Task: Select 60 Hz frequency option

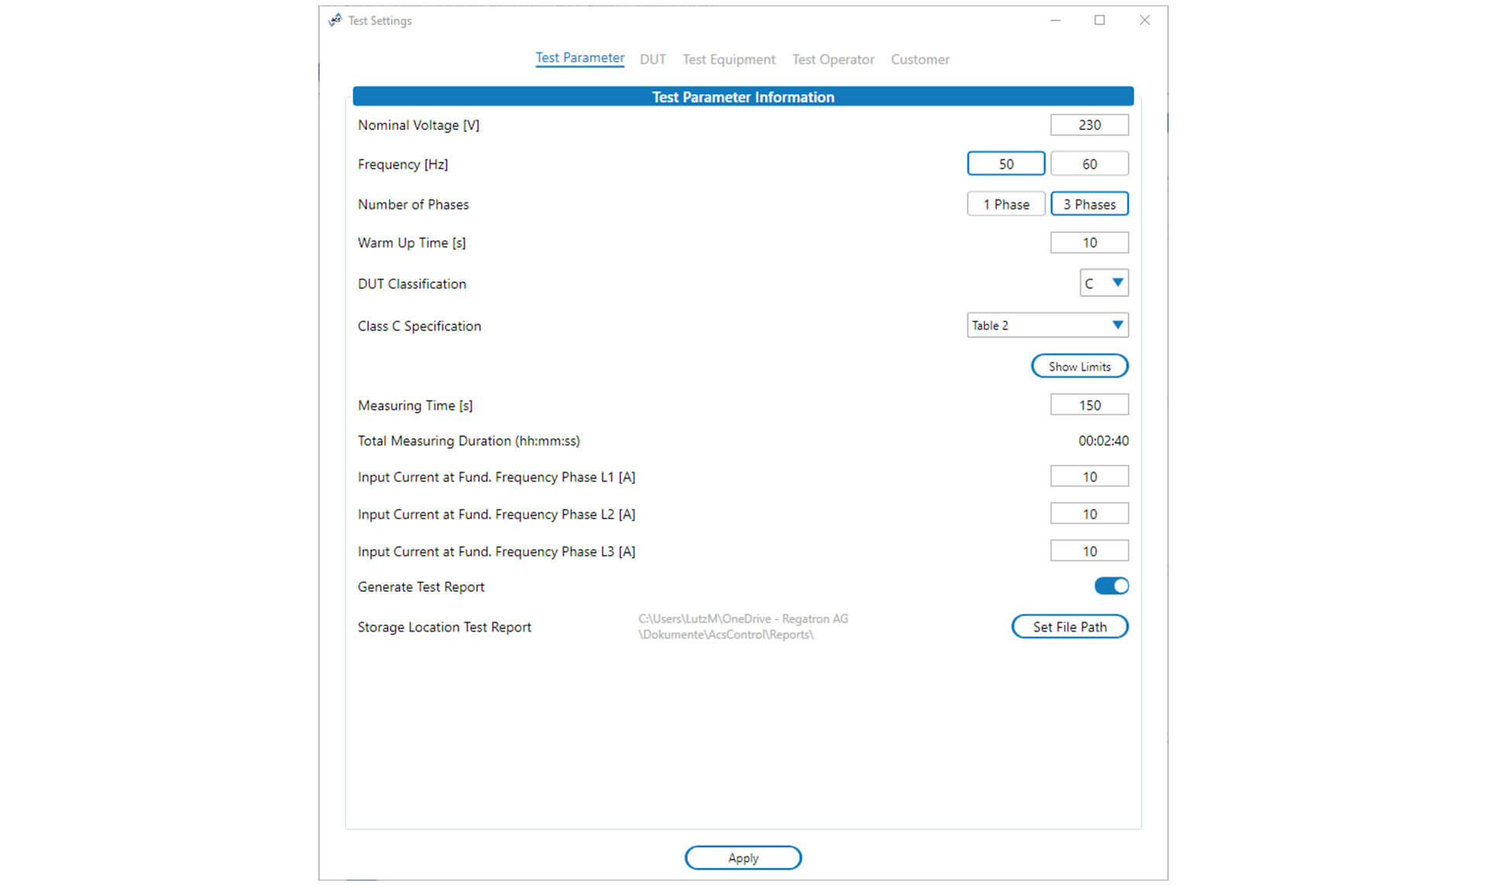Action: point(1089,164)
